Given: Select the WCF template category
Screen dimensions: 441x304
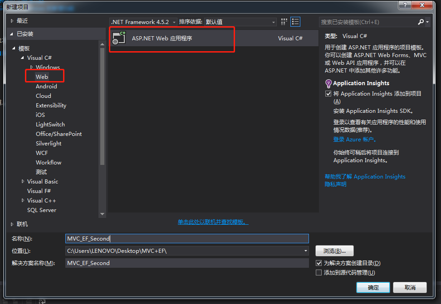Looking at the screenshot, I should 42,153.
